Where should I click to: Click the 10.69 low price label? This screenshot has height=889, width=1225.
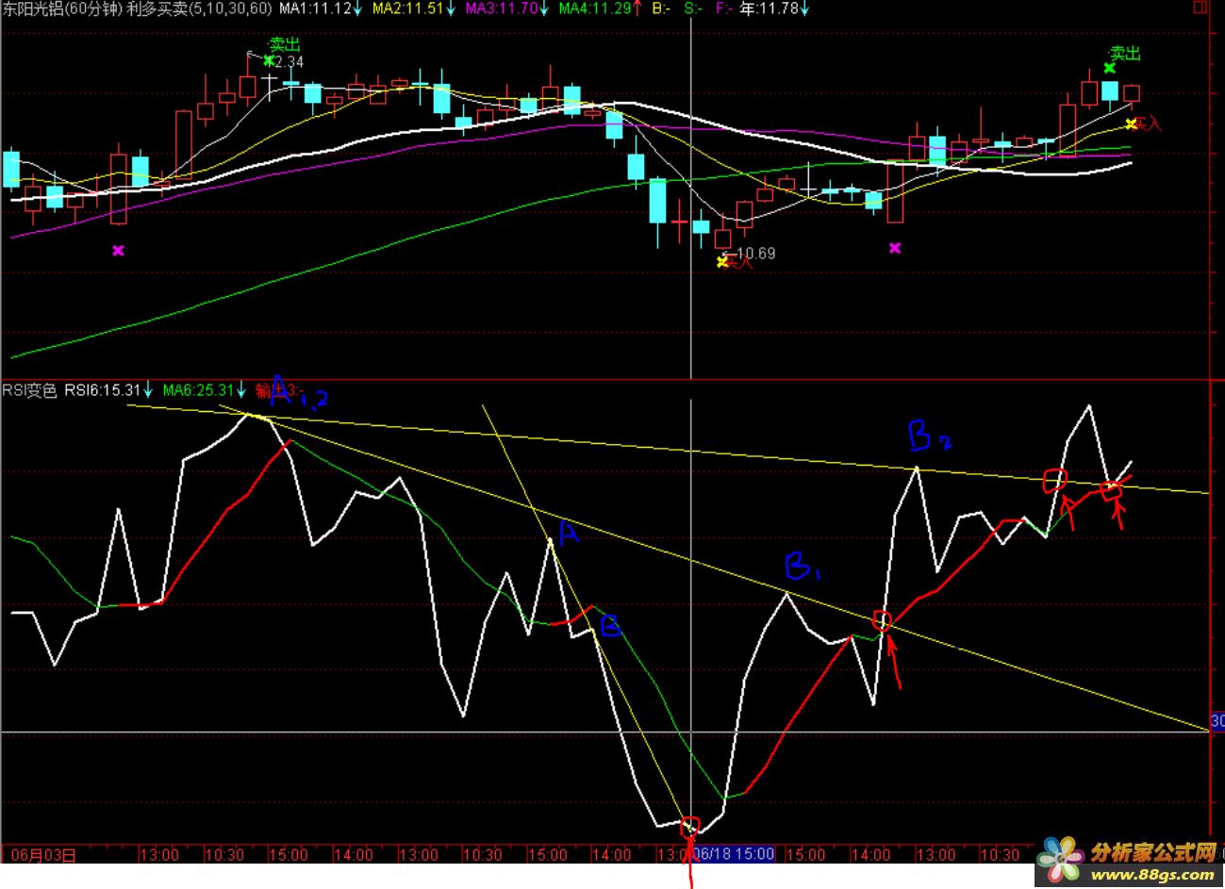pyautogui.click(x=754, y=254)
